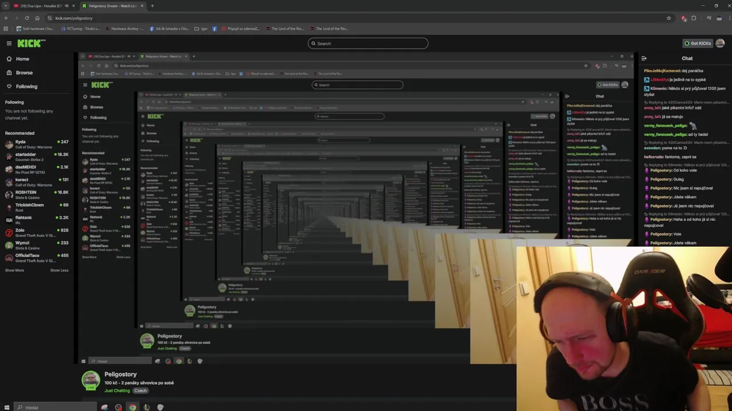Switch to the Peligostory Stream tab
732x411 pixels.
pyautogui.click(x=113, y=6)
